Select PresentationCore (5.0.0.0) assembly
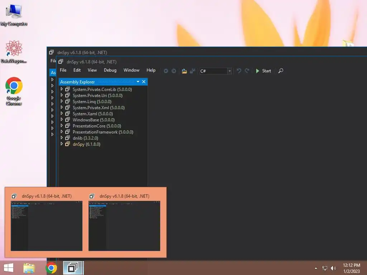Viewport: 367px width, 275px height. click(x=97, y=126)
